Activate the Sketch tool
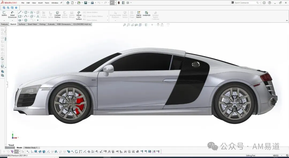 pyautogui.click(x=4, y=14)
